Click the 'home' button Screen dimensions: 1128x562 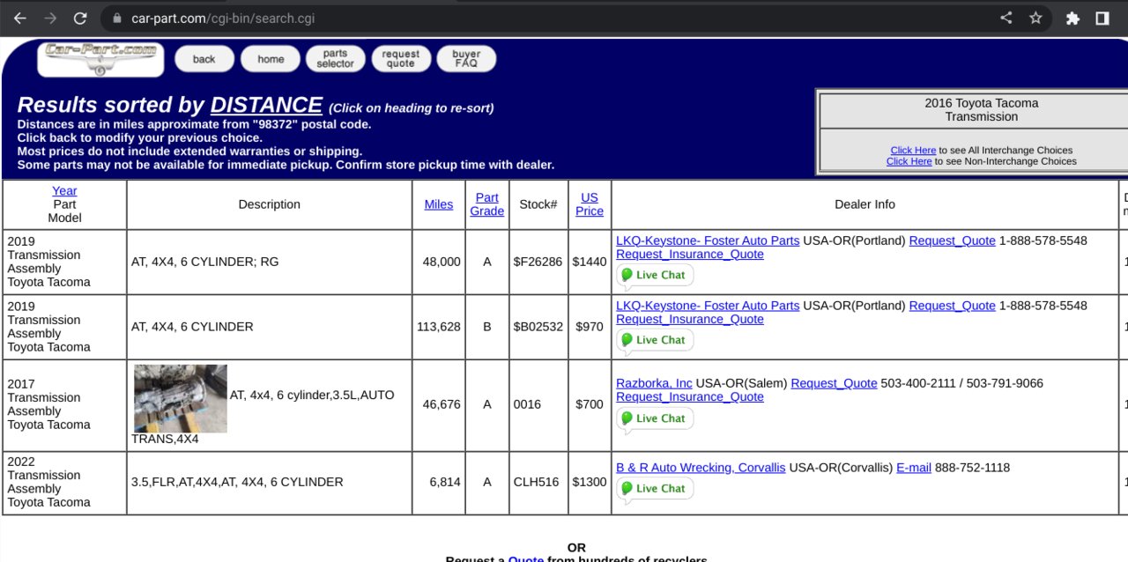[271, 59]
